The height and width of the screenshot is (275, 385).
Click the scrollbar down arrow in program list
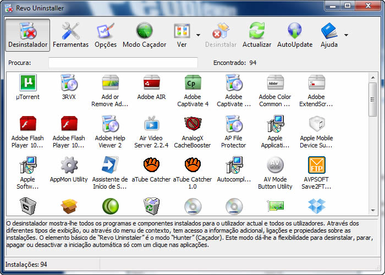click(x=373, y=210)
